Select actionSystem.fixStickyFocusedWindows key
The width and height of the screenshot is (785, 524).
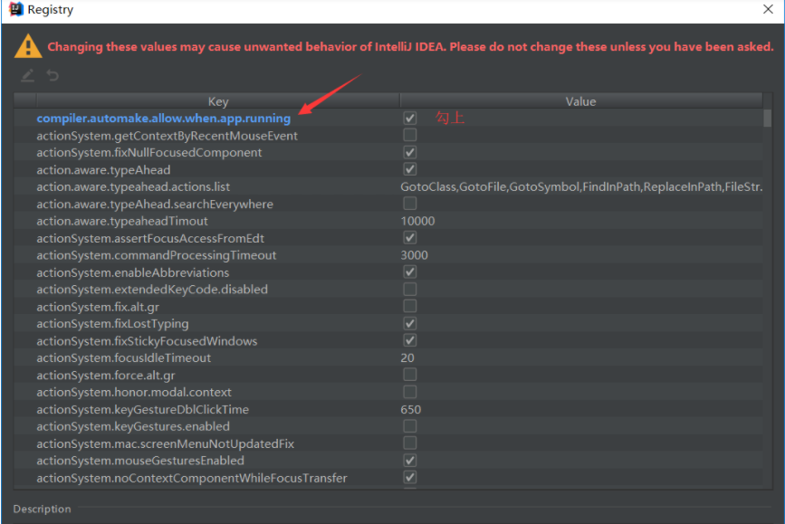(x=147, y=341)
